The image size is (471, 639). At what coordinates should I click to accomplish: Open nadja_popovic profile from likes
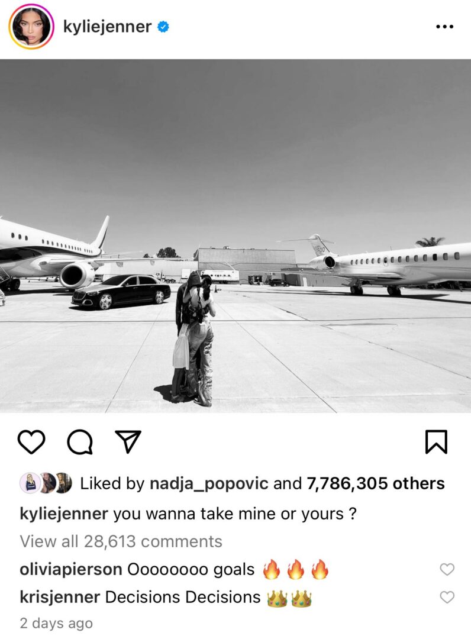[x=209, y=484]
